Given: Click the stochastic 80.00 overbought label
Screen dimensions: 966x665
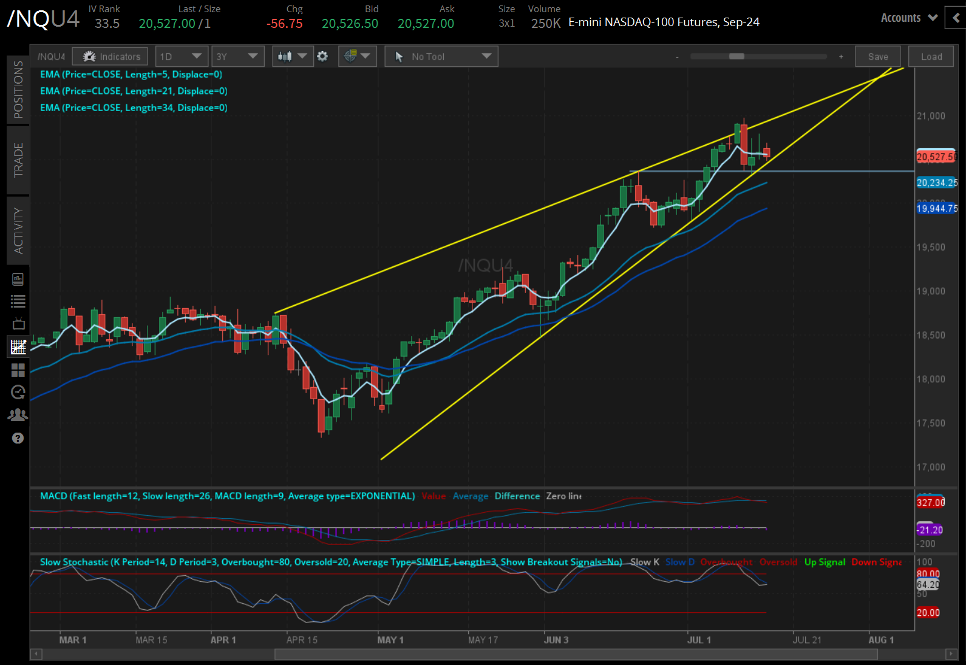Looking at the screenshot, I should click(x=928, y=574).
